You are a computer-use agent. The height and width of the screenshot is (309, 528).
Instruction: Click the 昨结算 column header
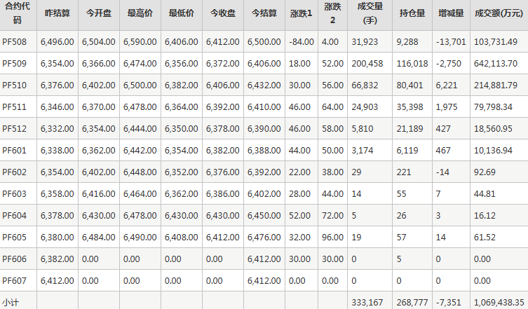coord(57,13)
